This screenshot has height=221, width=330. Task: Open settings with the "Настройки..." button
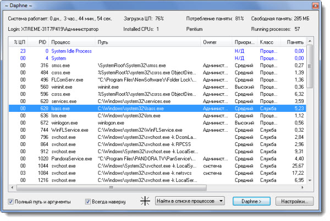pos(295,201)
